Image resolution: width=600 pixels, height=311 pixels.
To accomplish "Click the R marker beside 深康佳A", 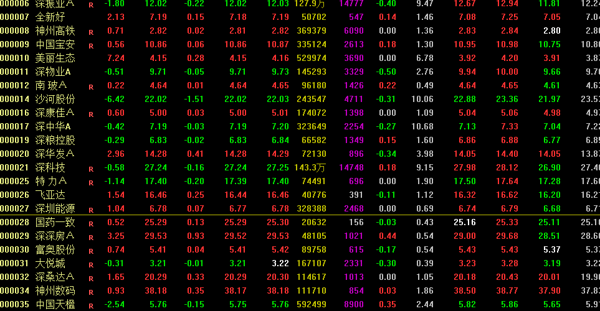I will (x=91, y=114).
